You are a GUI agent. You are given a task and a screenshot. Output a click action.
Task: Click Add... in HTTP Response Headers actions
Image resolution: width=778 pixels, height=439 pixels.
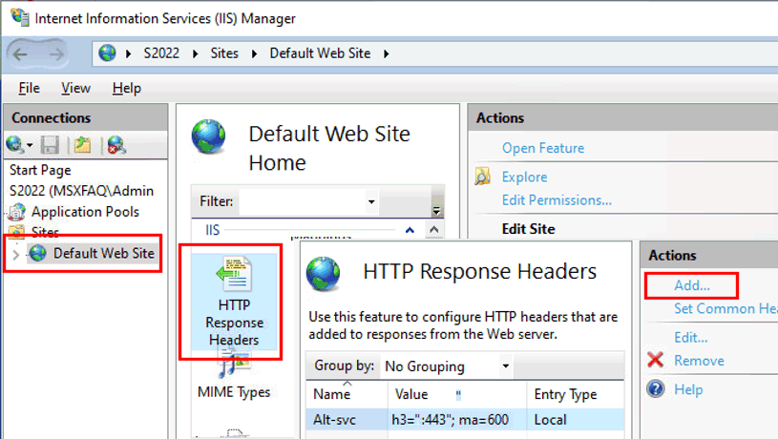[x=692, y=285]
